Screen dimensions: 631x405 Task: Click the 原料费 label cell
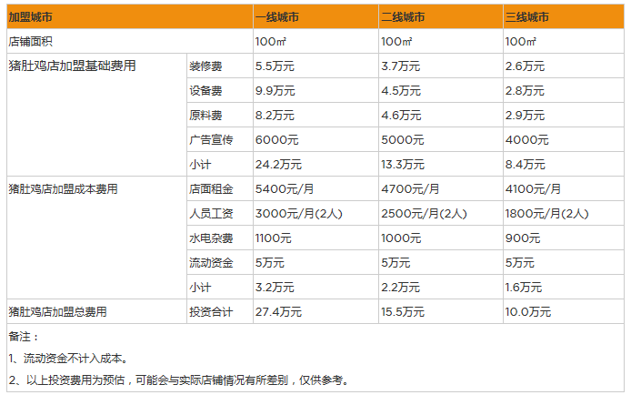(x=205, y=116)
